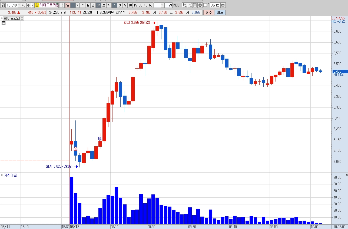This screenshot has width=348, height=229.
Task: Expand the stock code 101670 dropdown
Action: pos(19,5)
